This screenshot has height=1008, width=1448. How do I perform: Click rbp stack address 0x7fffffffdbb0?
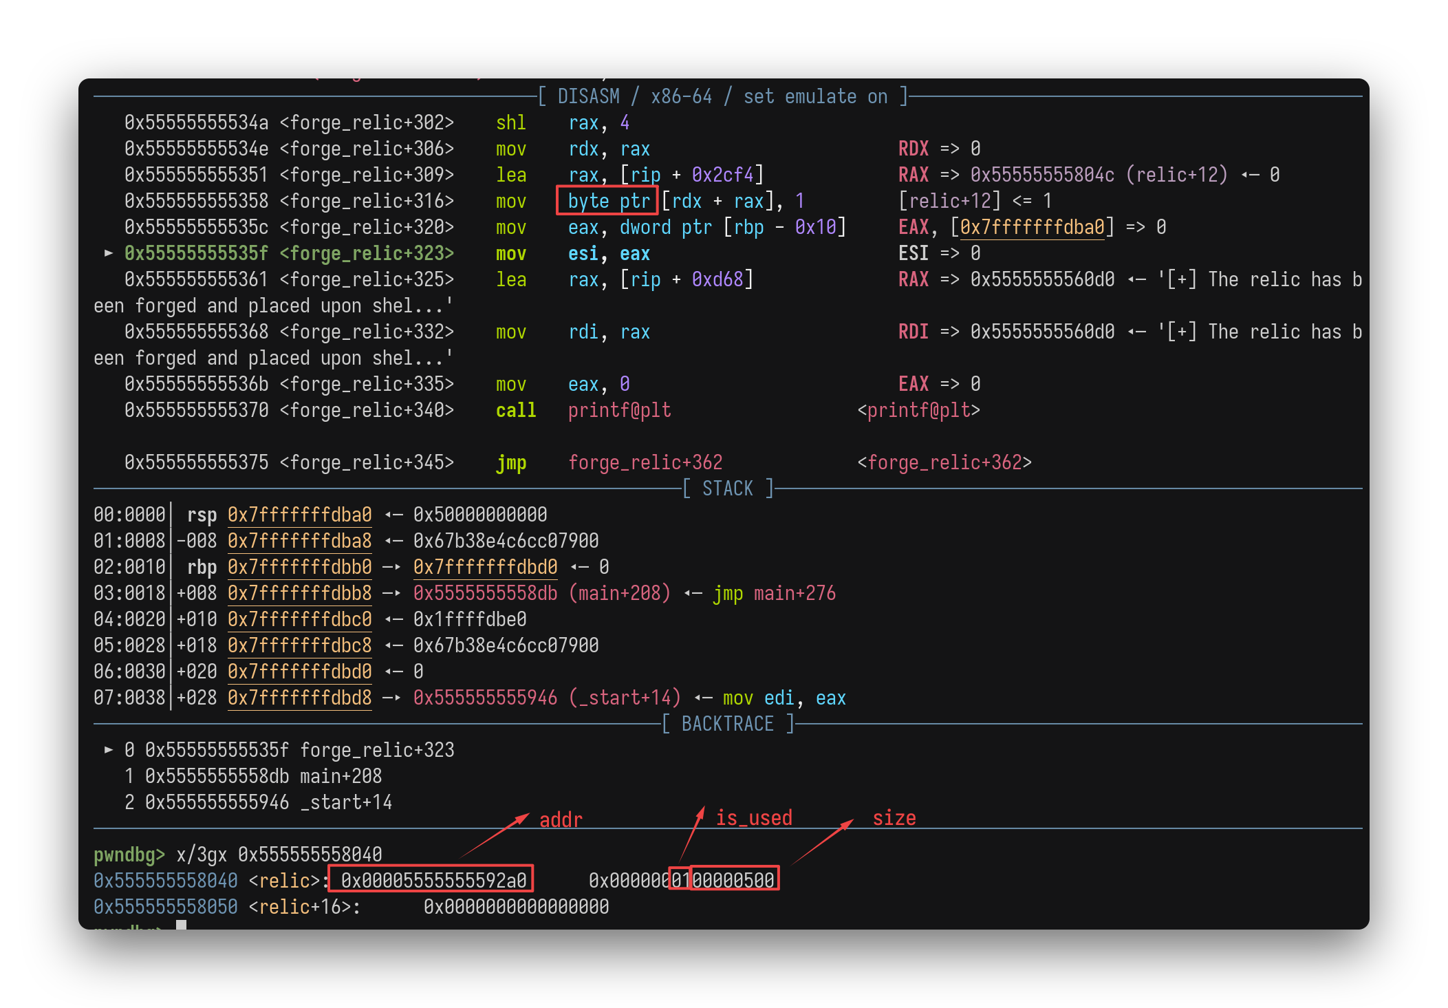(299, 567)
